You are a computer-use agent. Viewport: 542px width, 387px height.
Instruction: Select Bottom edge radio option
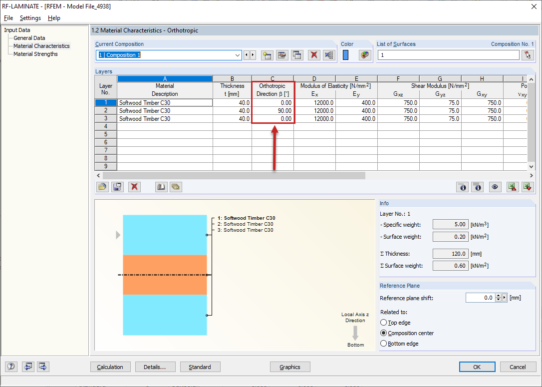point(384,344)
